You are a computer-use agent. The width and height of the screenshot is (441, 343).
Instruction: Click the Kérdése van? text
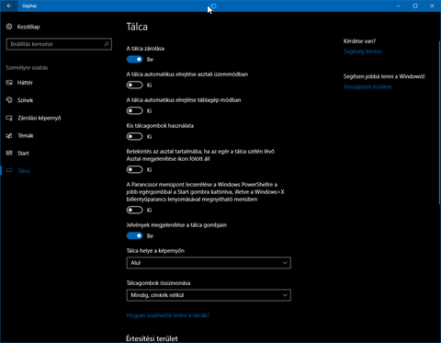point(359,41)
